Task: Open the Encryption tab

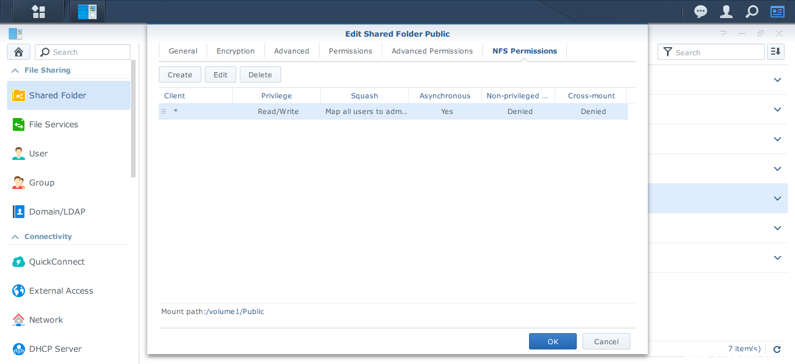Action: pyautogui.click(x=235, y=51)
